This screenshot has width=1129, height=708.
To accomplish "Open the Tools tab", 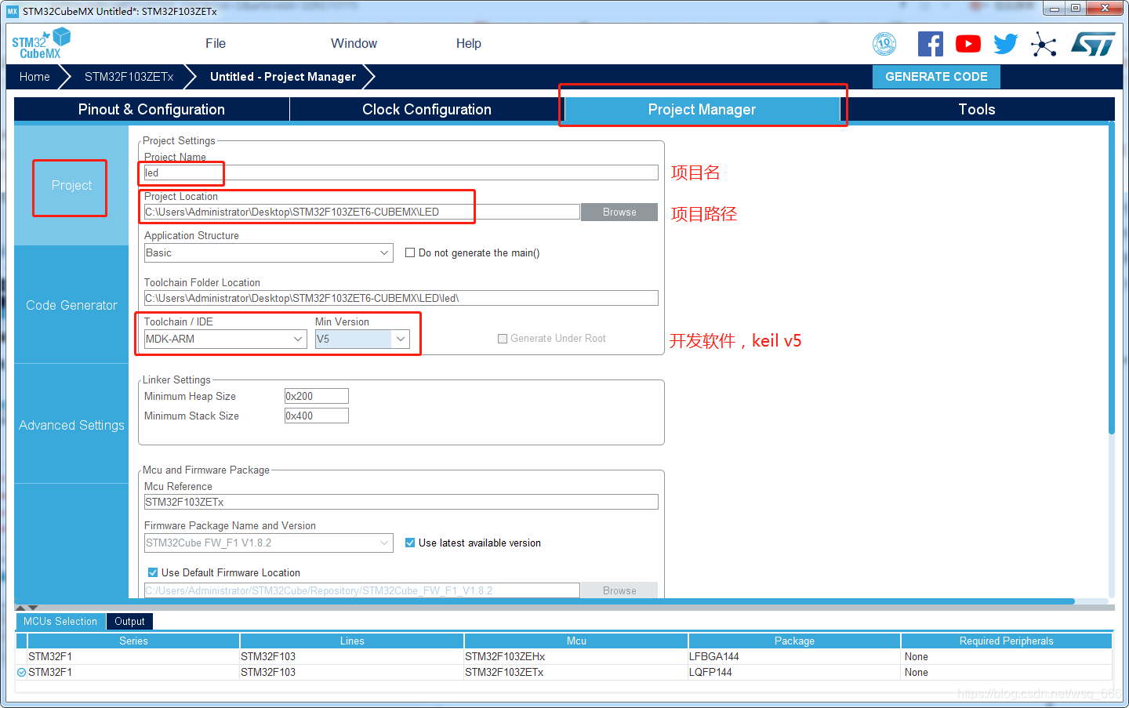I will (x=977, y=110).
